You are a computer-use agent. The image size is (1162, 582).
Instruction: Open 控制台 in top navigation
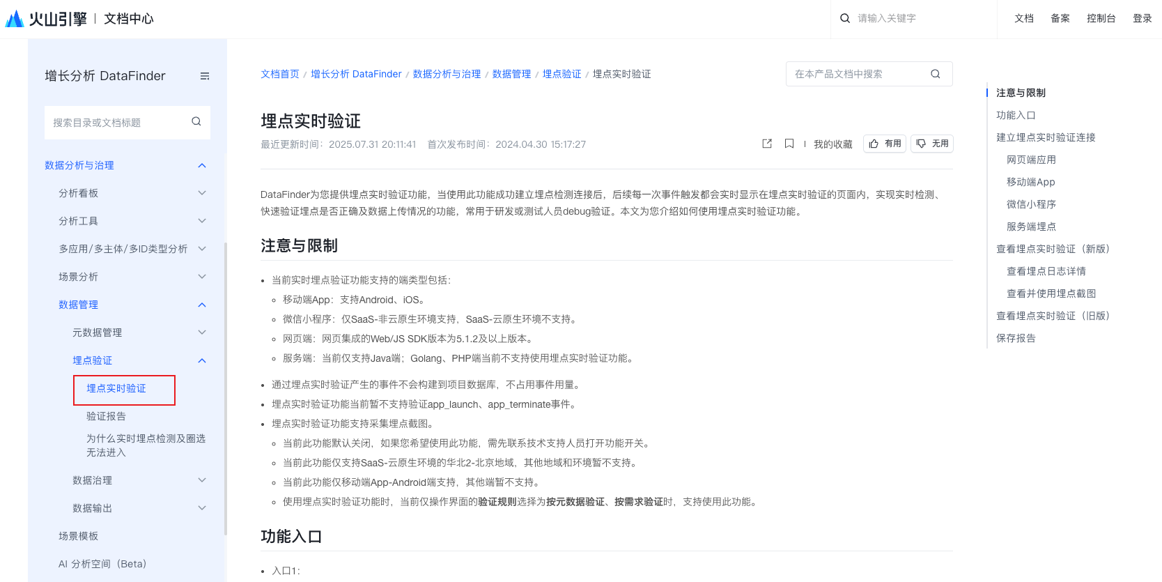[1101, 18]
